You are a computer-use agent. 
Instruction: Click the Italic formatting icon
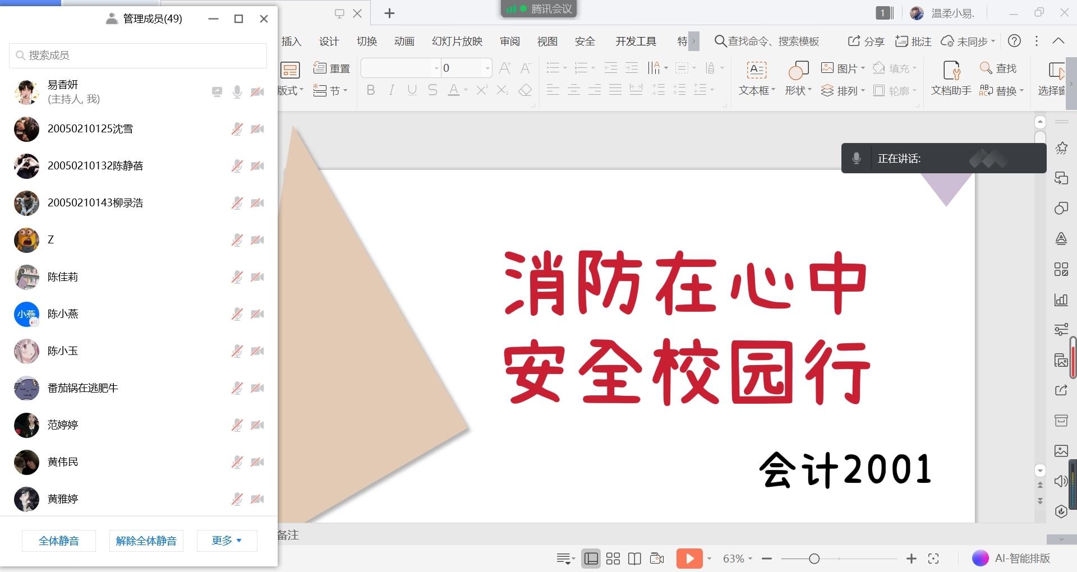pos(392,90)
